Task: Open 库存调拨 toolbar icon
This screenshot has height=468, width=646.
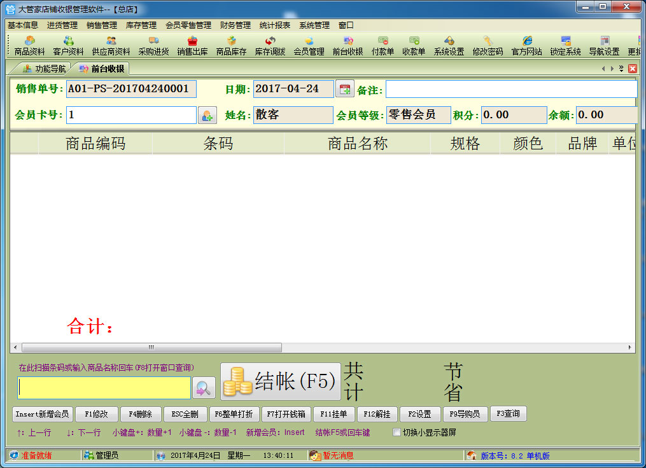Action: click(270, 46)
